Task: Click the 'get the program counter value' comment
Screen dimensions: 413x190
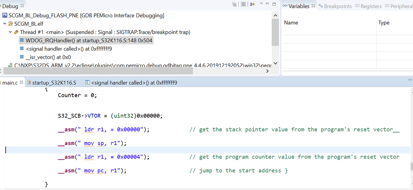Action: [294, 157]
